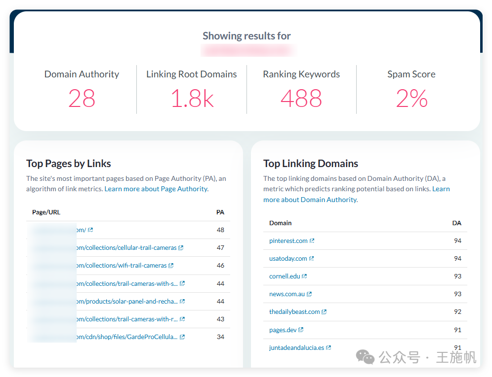Click the Ranking Keywords metric label
The image size is (492, 377).
301,74
